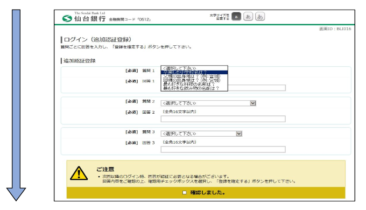Click the 画面ID : BLI016 text
The width and height of the screenshot is (366, 210).
[x=335, y=29]
